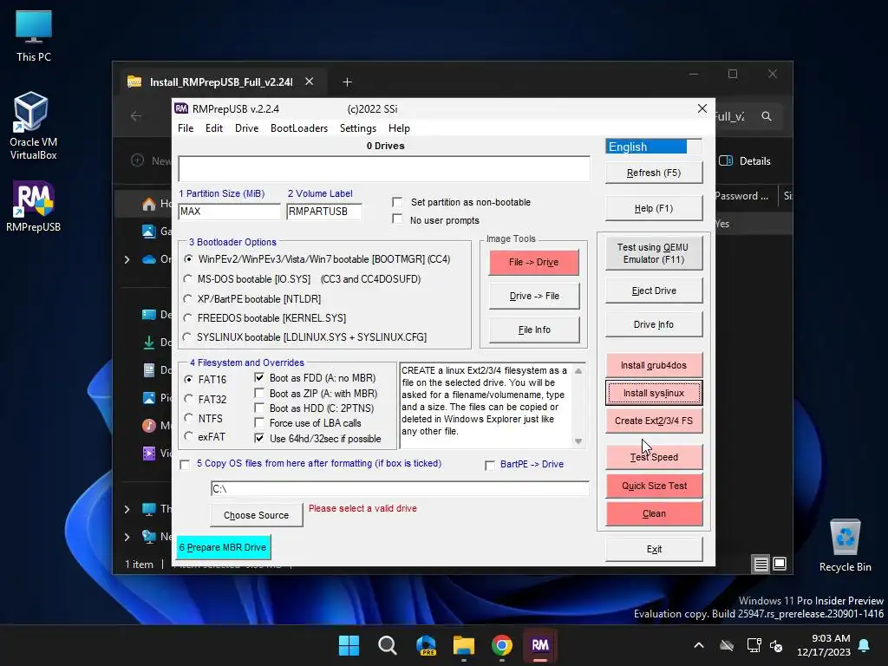888x666 pixels.
Task: Open RMPrepUSB desktop shortcut
Action: (x=34, y=206)
